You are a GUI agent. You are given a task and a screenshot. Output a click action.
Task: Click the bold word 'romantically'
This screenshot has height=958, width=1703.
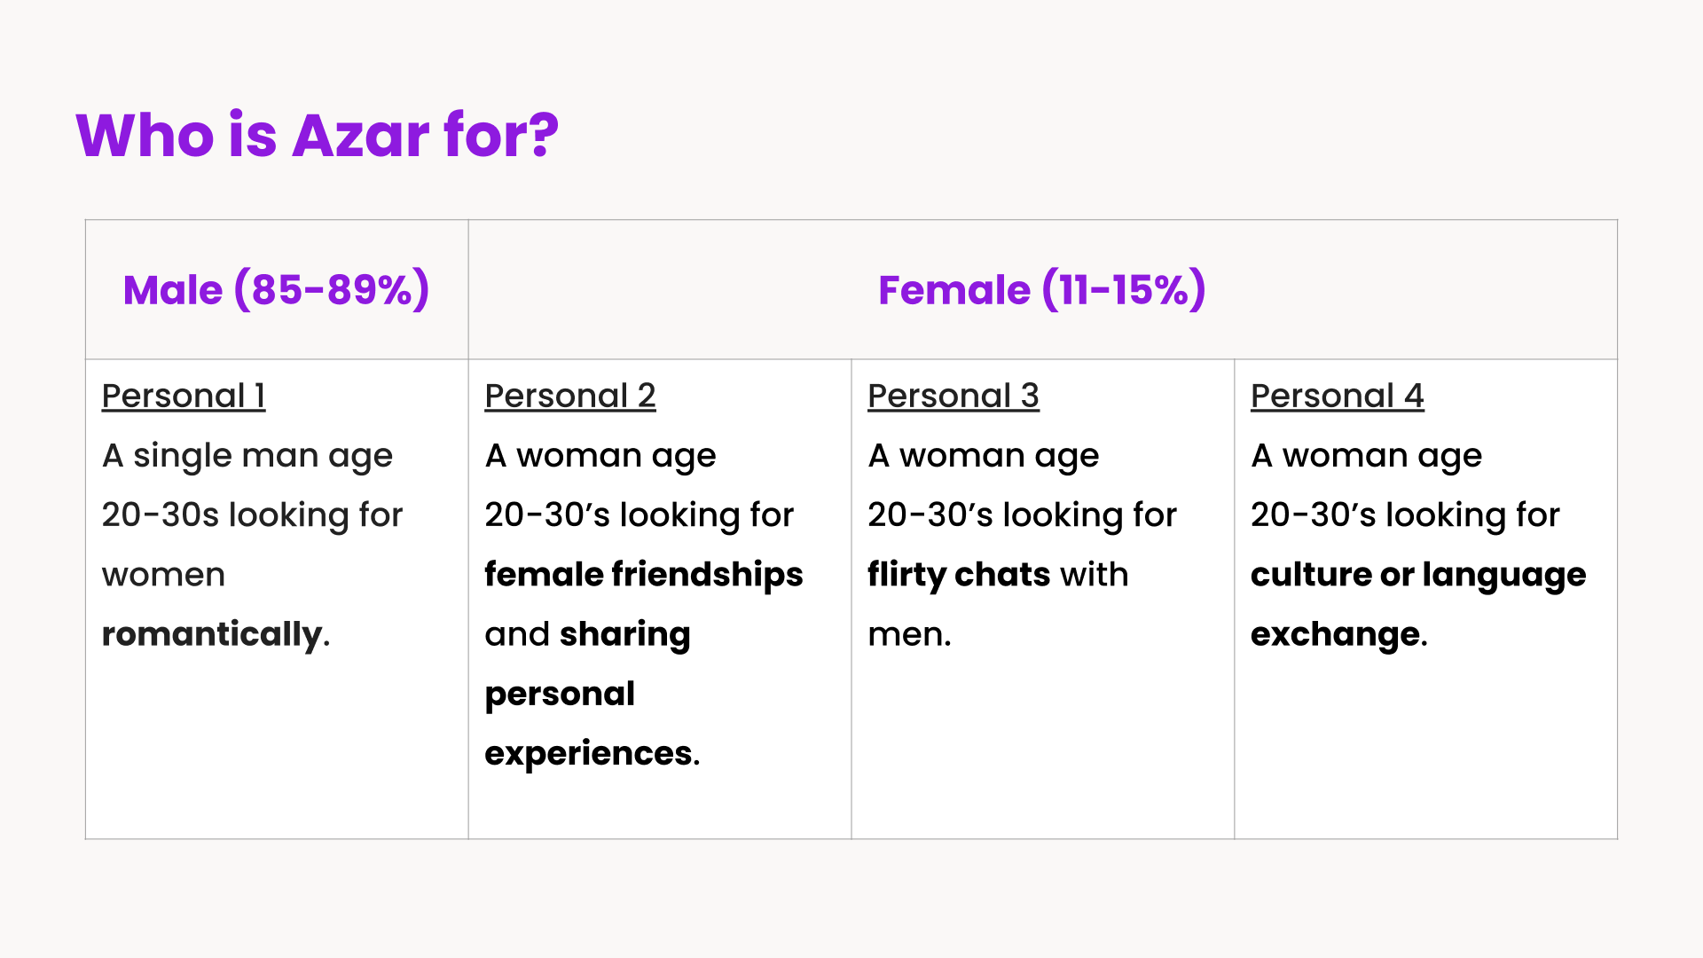pyautogui.click(x=212, y=635)
